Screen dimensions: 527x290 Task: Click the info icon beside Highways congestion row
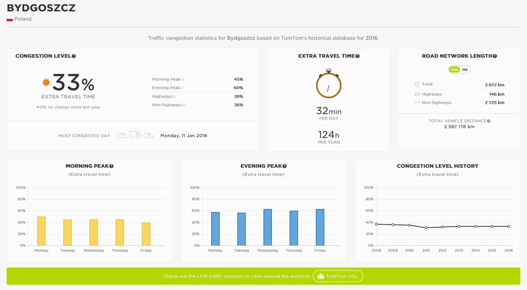tap(174, 97)
